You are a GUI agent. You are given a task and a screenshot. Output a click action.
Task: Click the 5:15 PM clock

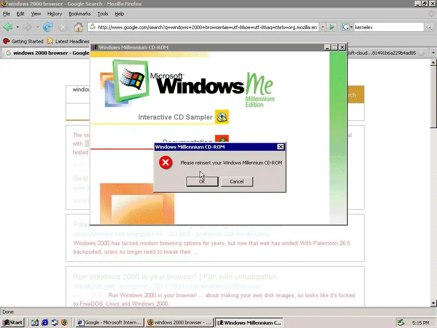click(x=421, y=323)
